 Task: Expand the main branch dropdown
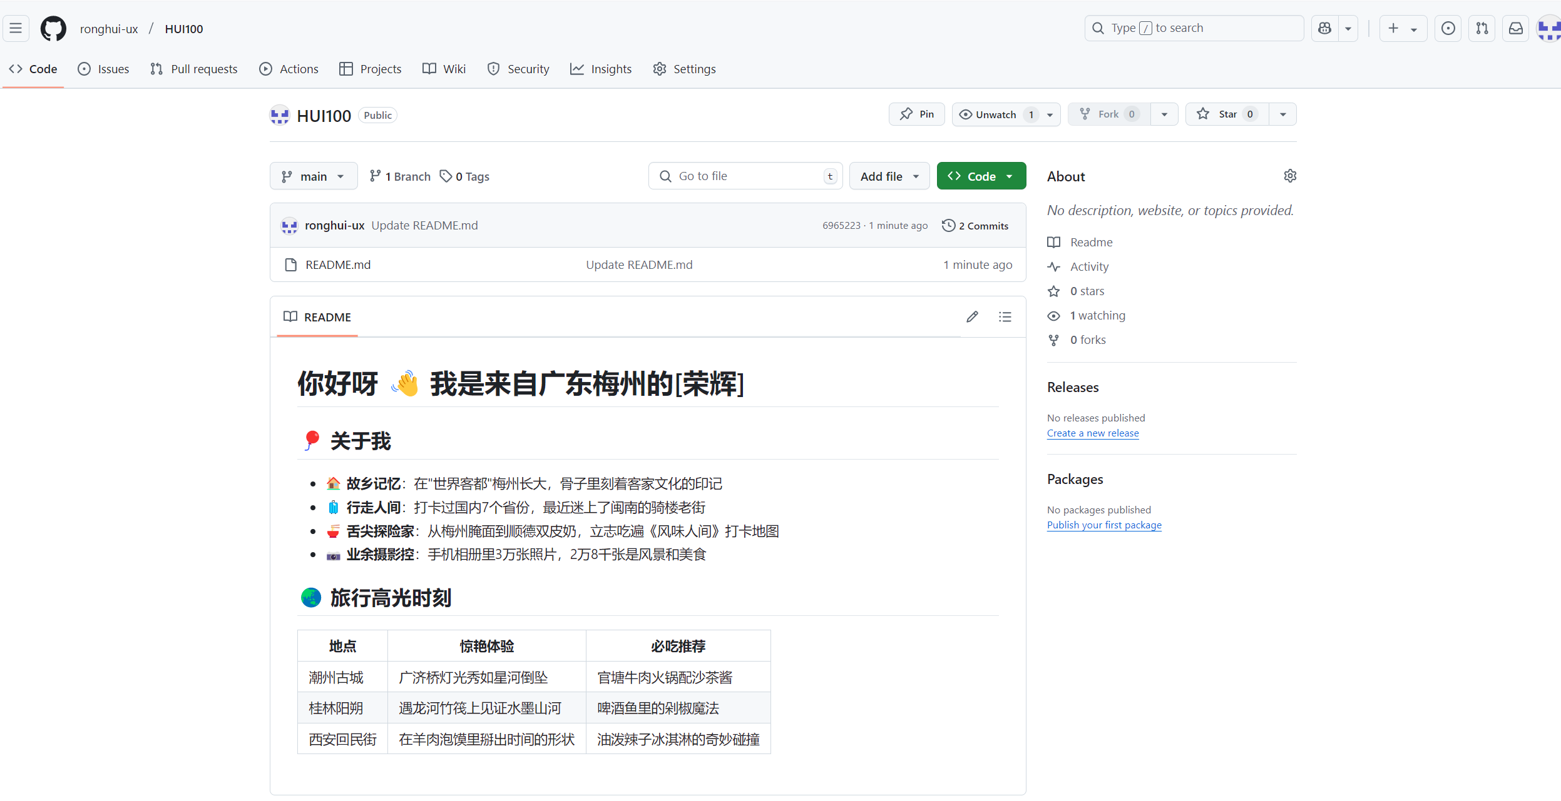click(314, 176)
